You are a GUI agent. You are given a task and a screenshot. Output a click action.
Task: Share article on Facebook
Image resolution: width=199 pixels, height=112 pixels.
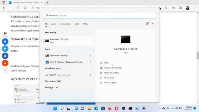(x=5, y=41)
